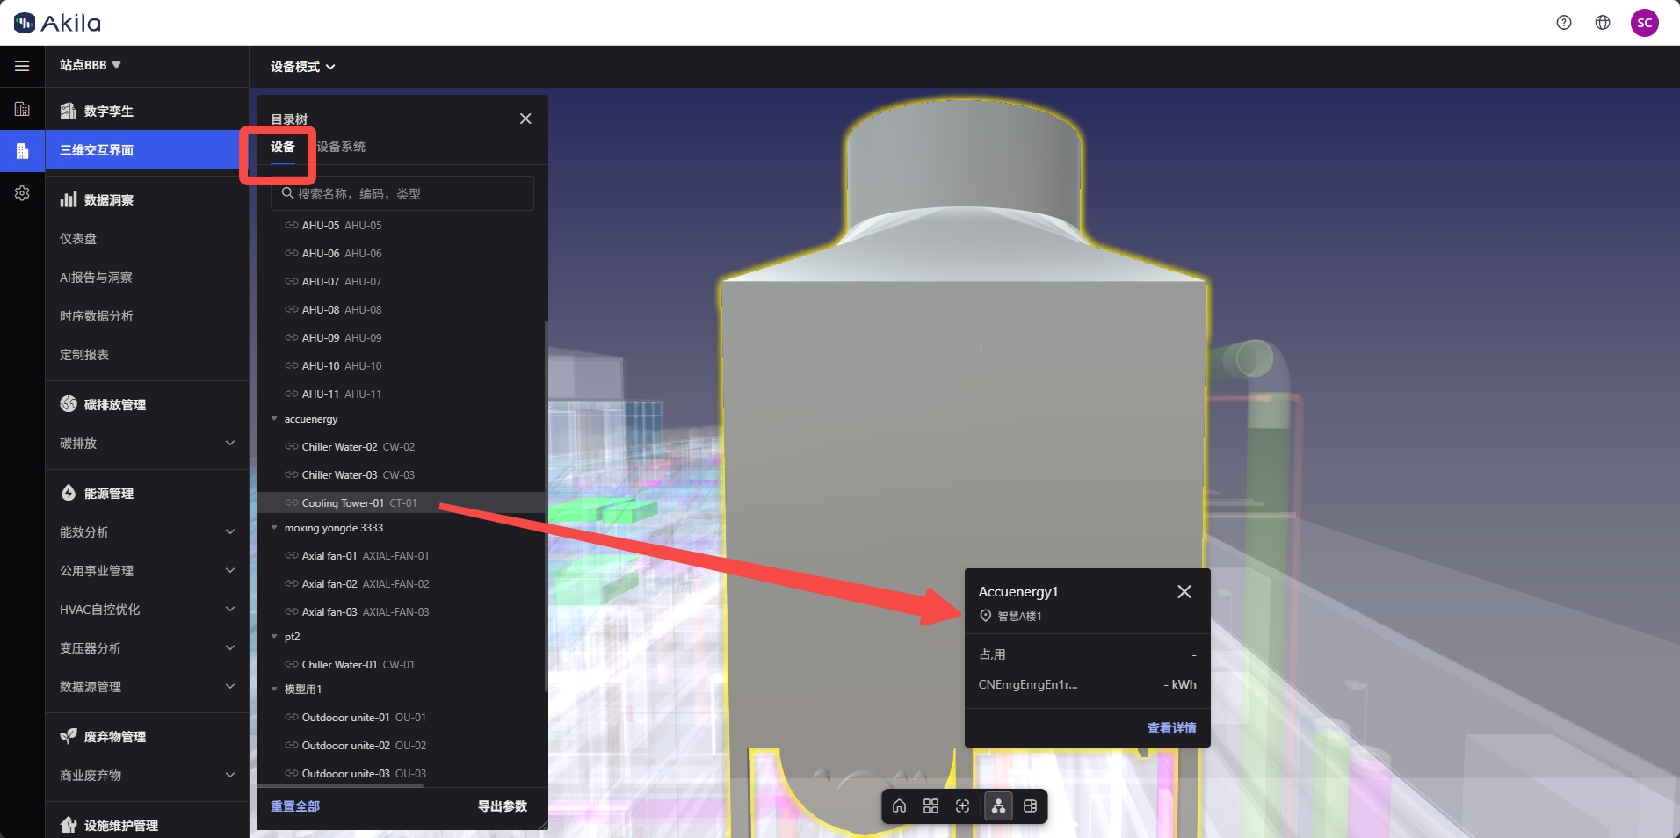The image size is (1680, 838).
Task: Click the 查看详情 link in Accuenergy1 popup
Action: coord(1171,728)
